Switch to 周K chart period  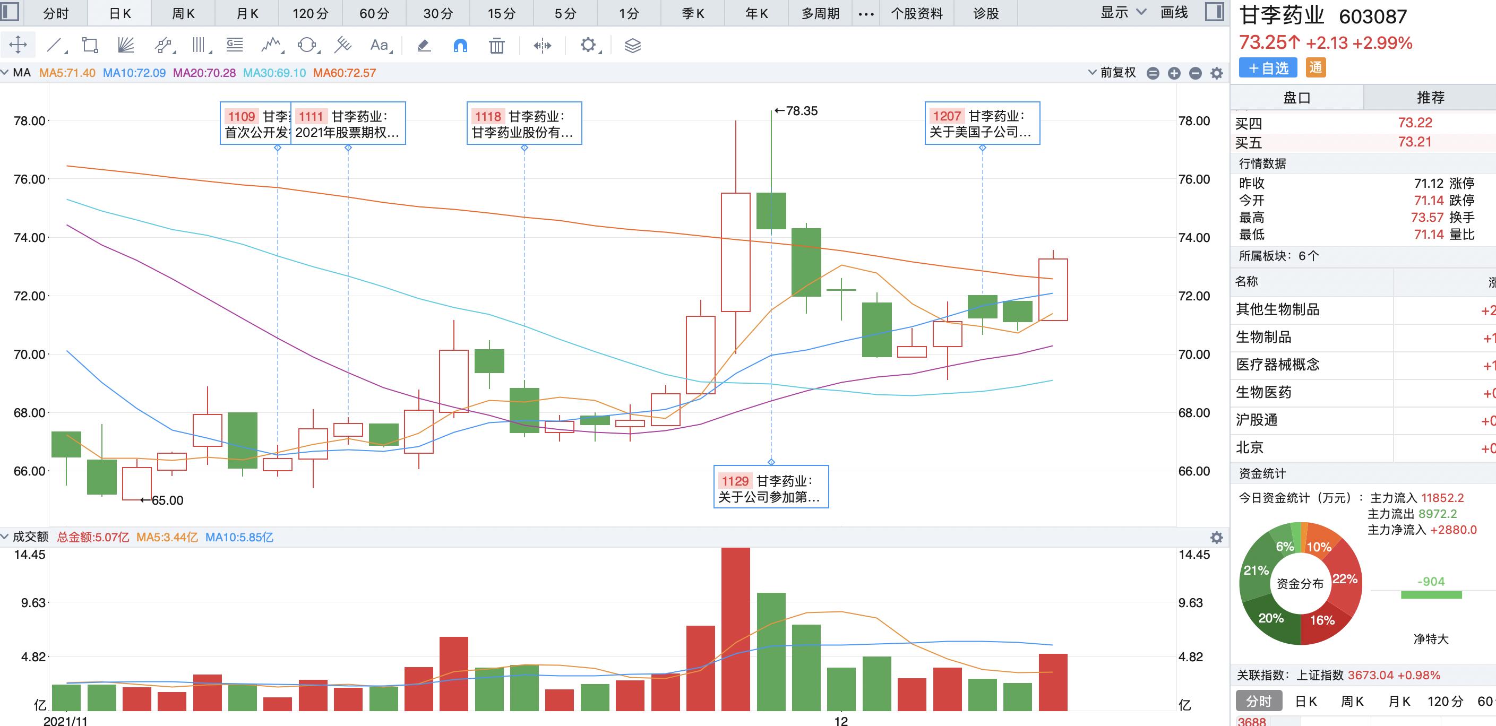[x=183, y=13]
